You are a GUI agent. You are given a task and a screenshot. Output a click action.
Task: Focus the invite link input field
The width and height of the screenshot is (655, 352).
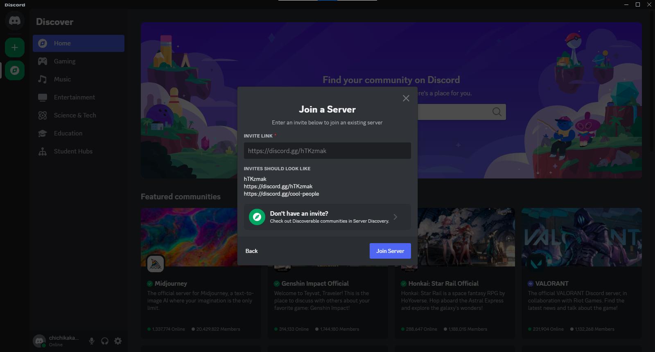click(327, 151)
